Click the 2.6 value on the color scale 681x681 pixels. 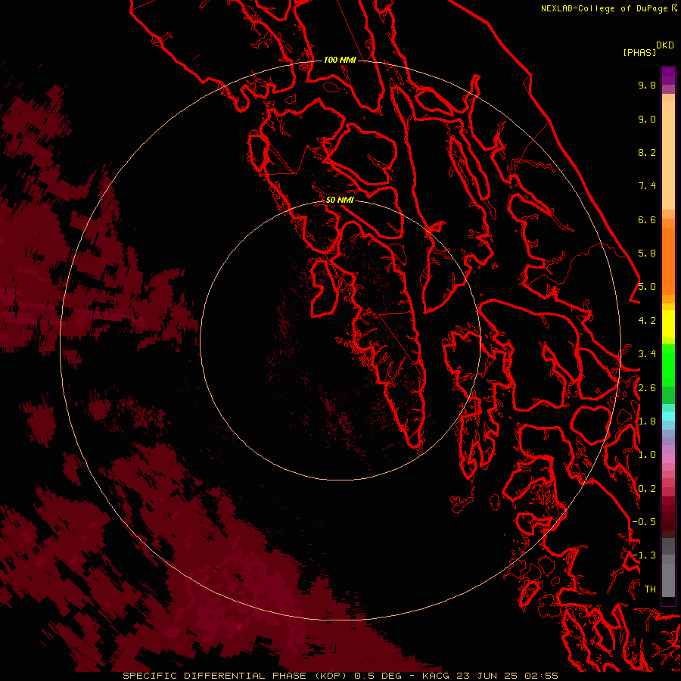point(647,388)
